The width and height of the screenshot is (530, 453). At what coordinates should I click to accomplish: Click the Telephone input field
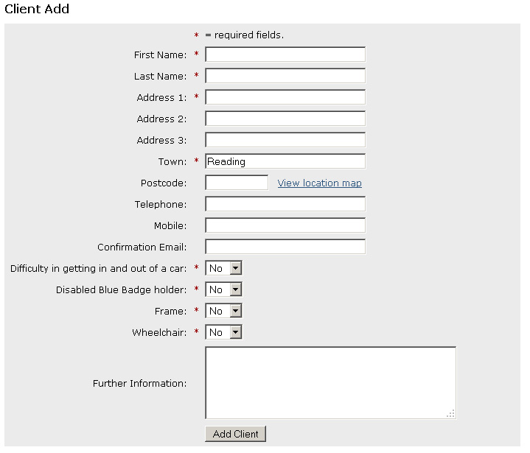[x=285, y=204]
